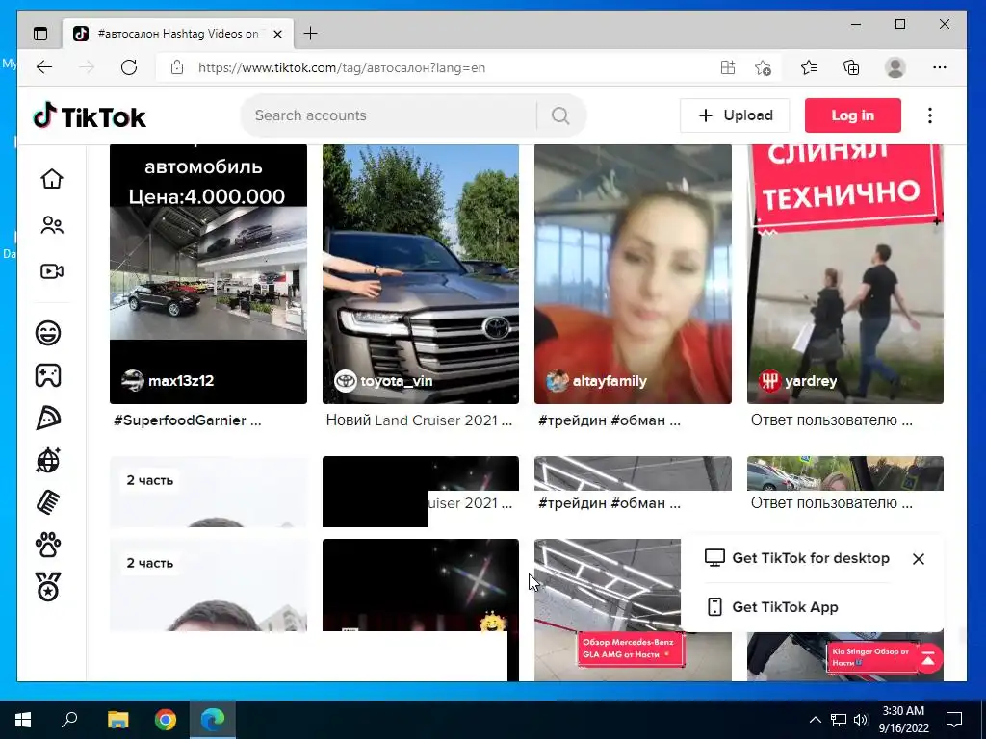The height and width of the screenshot is (739, 986).
Task: Show hidden system tray icons chevron
Action: (815, 720)
